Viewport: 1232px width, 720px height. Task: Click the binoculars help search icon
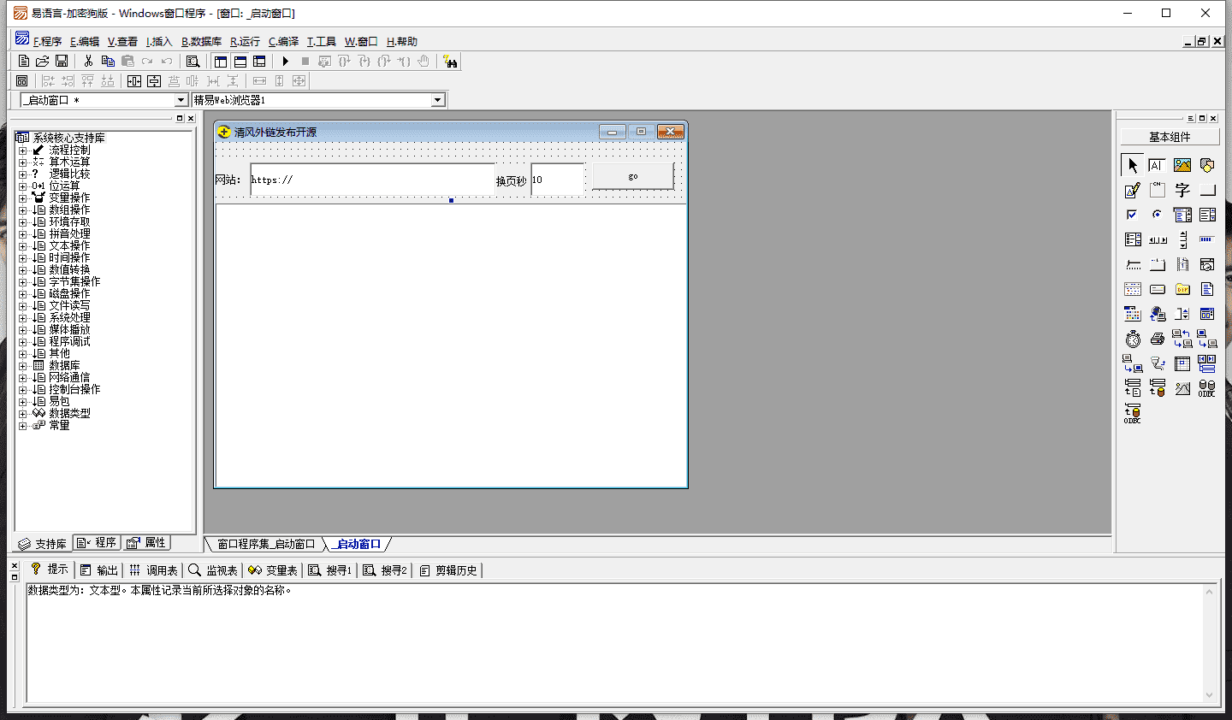pos(450,62)
